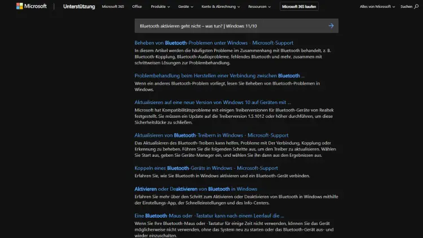Open Aktualisieren auf neue Windows 10 Version result
423x238 pixels.
[212, 102]
